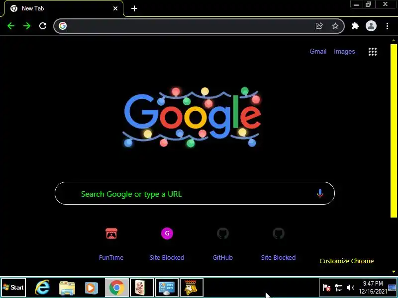Open the Gmail link
398x298 pixels.
(318, 52)
